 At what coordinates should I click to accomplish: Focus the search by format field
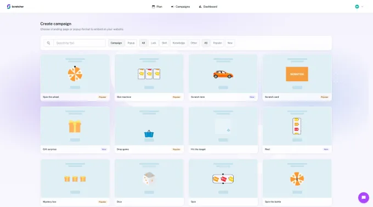80,43
